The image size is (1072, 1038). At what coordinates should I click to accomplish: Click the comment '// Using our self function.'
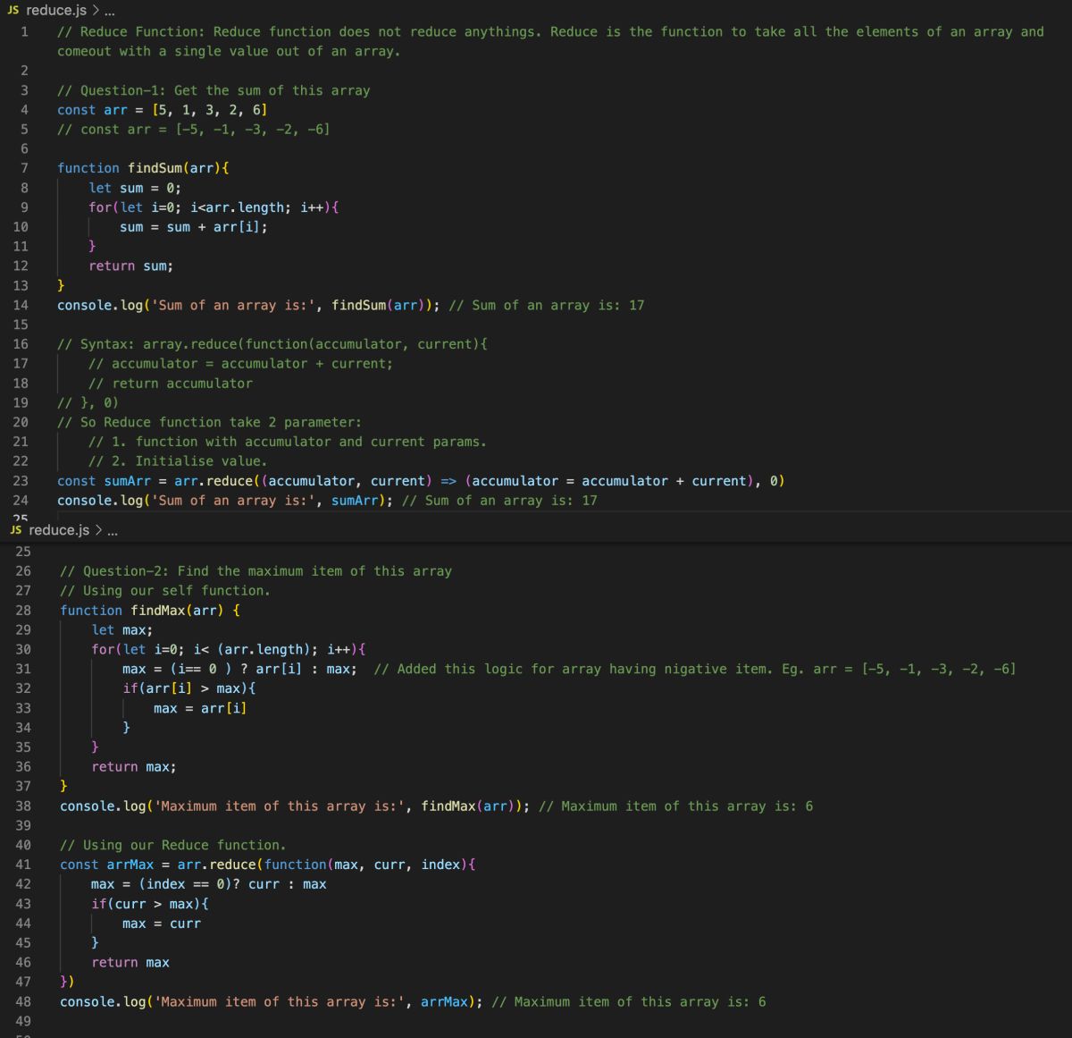pos(165,591)
